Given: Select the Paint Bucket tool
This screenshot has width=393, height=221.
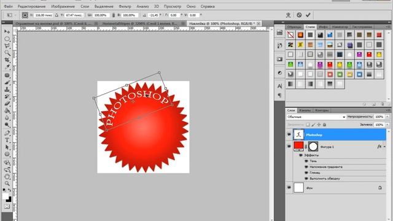Looking at the screenshot, I should 7,110.
